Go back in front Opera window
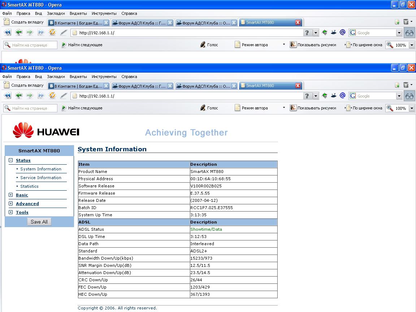The image size is (416, 312). 18,95
